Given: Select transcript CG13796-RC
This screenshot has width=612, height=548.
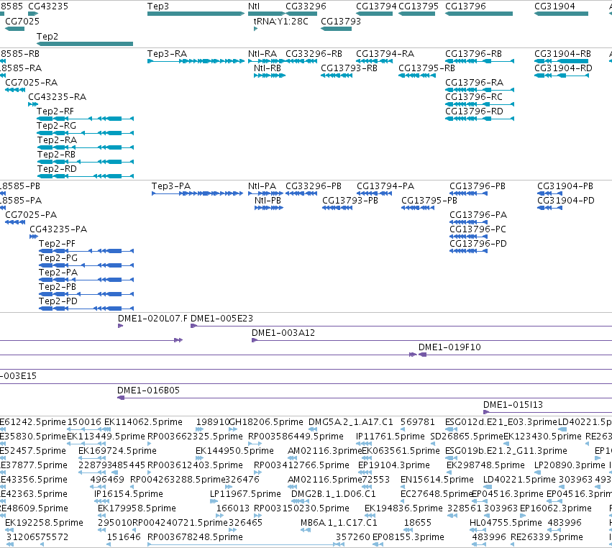Looking at the screenshot, I should click(480, 104).
